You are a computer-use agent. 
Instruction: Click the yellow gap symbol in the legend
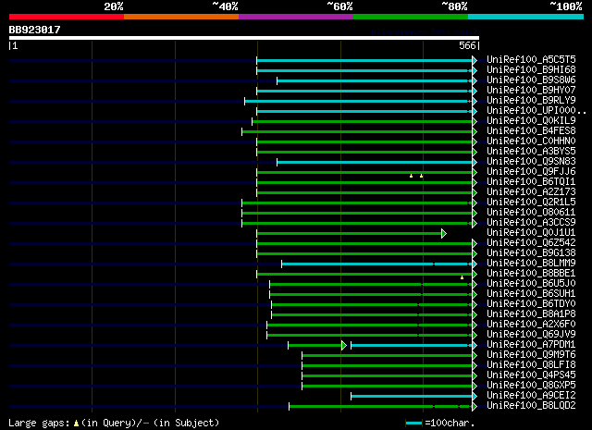76,424
